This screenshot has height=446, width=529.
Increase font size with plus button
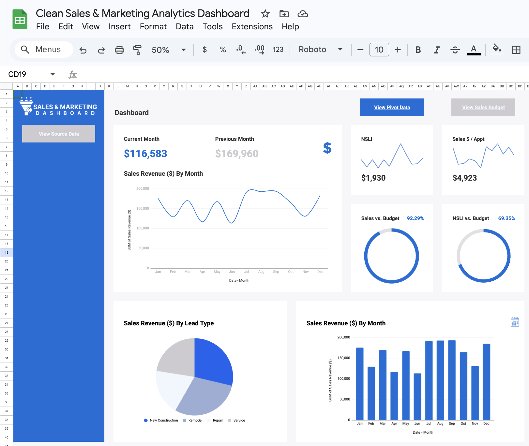point(398,50)
